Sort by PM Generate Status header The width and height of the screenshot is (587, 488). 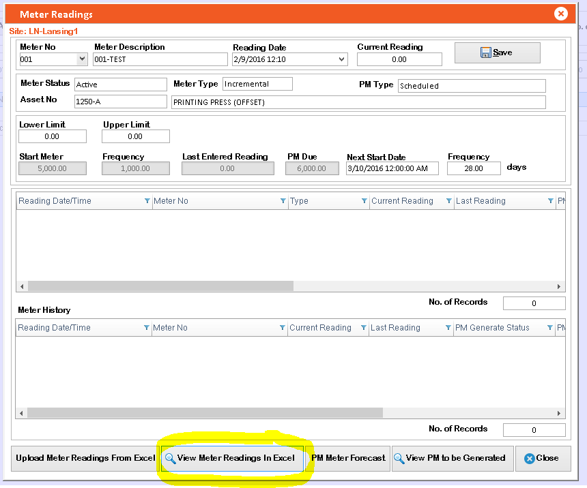pyautogui.click(x=492, y=328)
